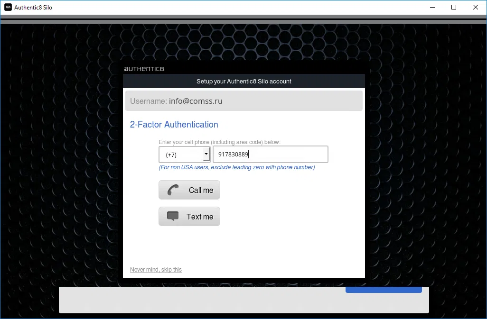Screen dimensions: 487x319
Task: Follow the Never mind, skip this link
Action: tap(156, 269)
